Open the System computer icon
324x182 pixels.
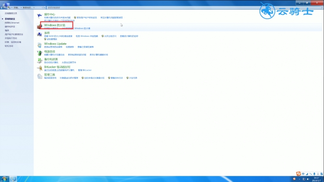(x=39, y=34)
